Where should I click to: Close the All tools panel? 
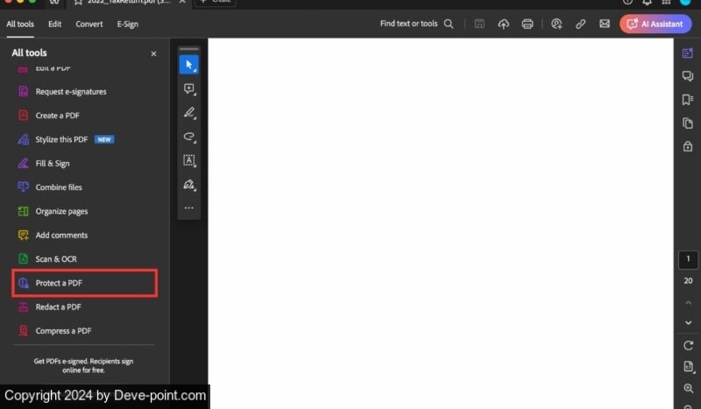tap(153, 53)
